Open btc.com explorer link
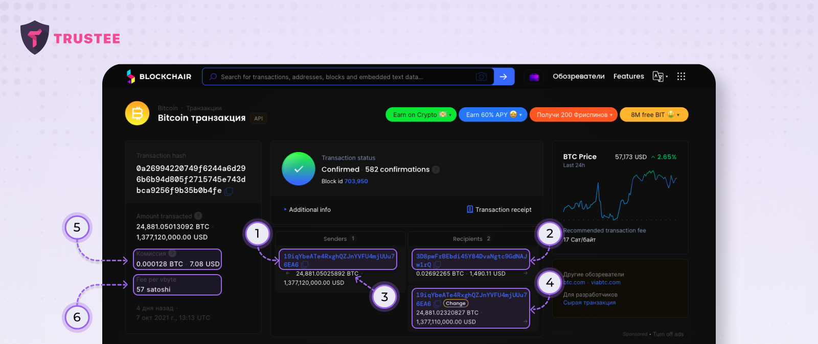The height and width of the screenshot is (344, 818). (x=574, y=282)
